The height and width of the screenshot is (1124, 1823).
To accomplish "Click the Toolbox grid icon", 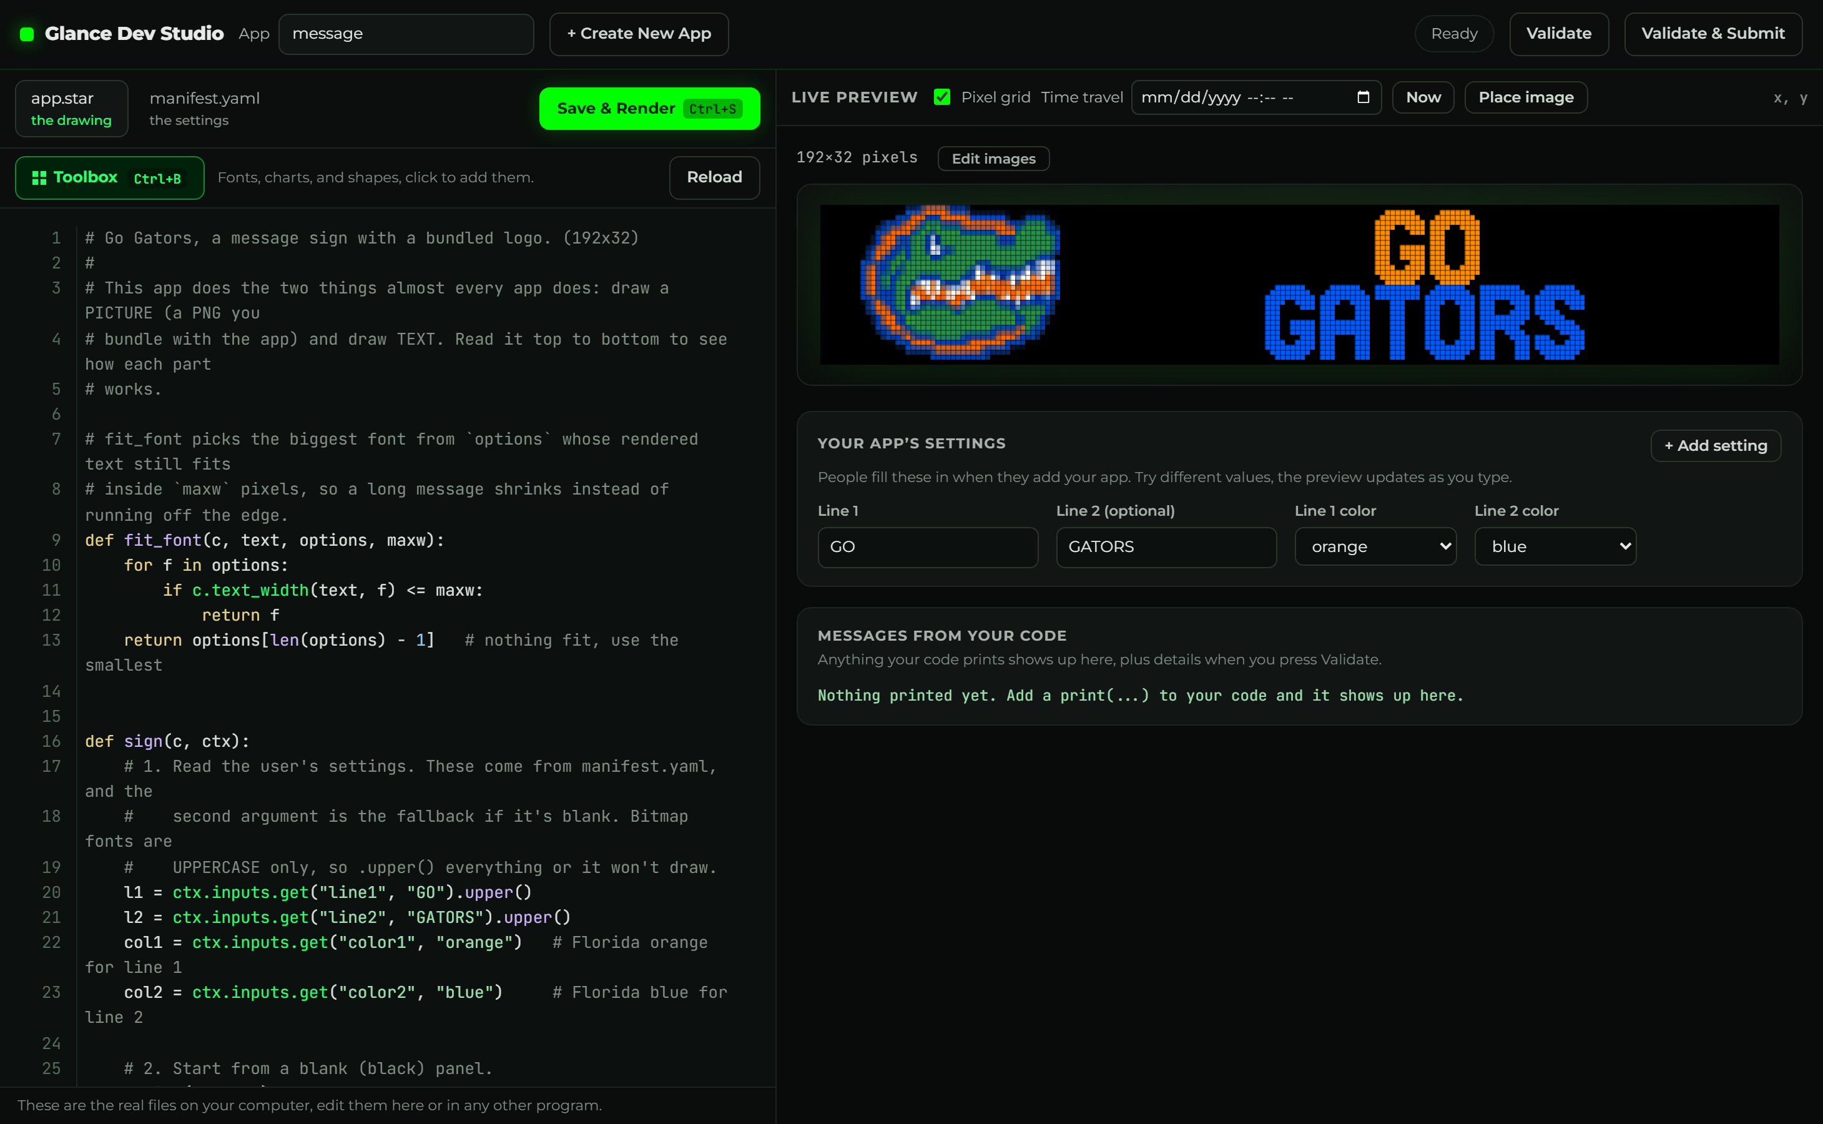I will coord(39,178).
